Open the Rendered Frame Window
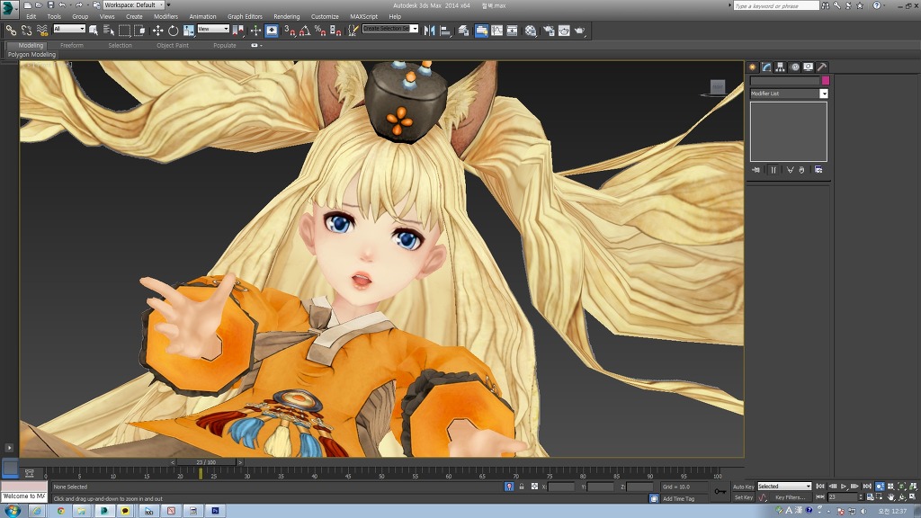The height and width of the screenshot is (518, 921). click(564, 30)
